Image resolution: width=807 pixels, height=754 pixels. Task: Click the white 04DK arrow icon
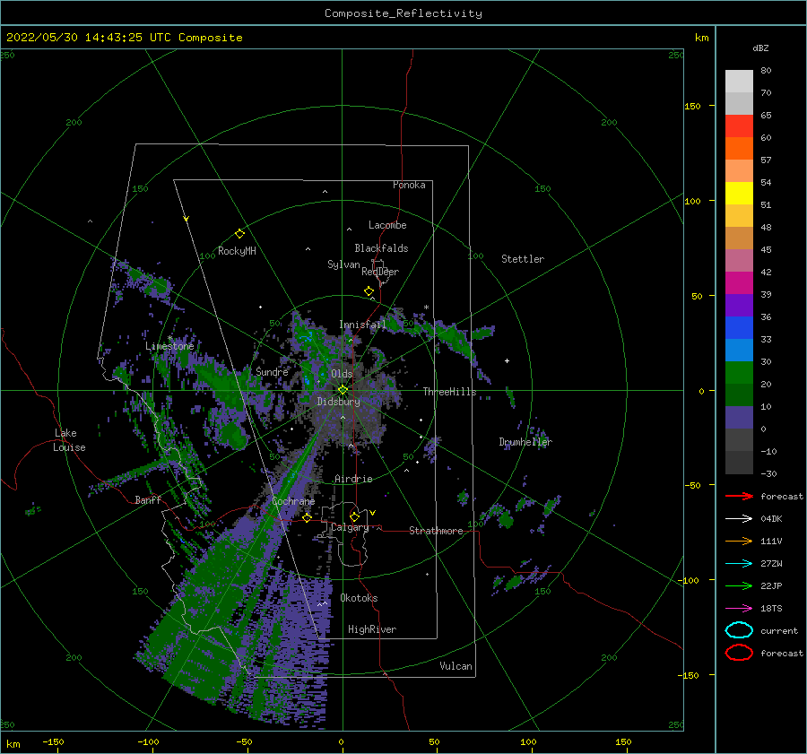coord(739,518)
